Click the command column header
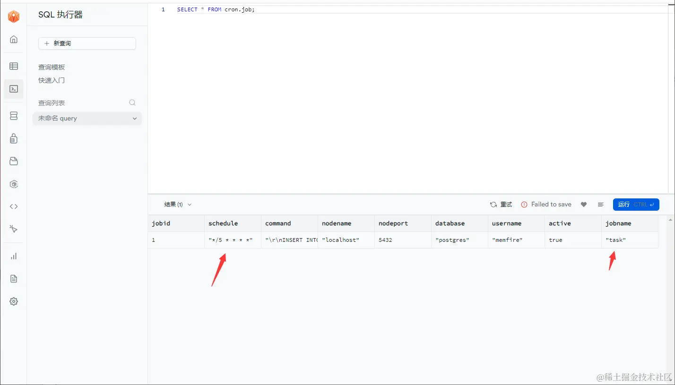Viewport: 675px width, 385px height. pos(289,223)
